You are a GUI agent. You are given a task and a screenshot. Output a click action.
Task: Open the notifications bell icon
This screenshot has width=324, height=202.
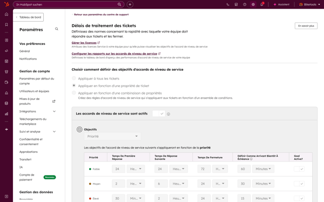[262, 4]
